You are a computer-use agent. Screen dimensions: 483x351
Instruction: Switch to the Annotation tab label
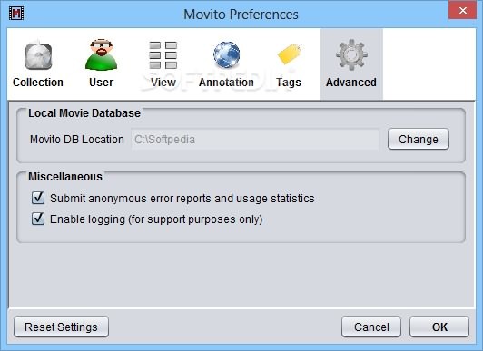point(226,83)
